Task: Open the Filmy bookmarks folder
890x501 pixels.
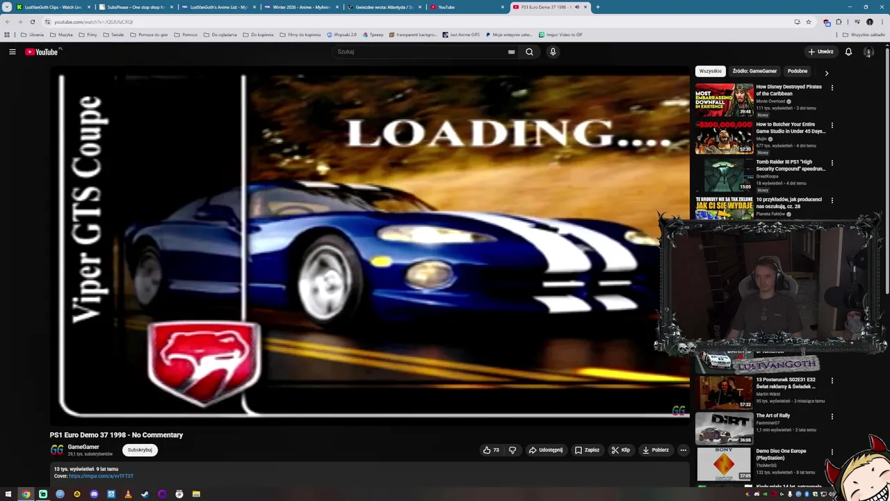Action: tap(88, 34)
